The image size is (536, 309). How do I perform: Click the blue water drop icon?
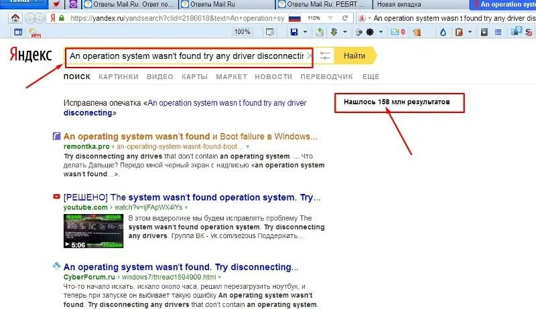(443, 32)
